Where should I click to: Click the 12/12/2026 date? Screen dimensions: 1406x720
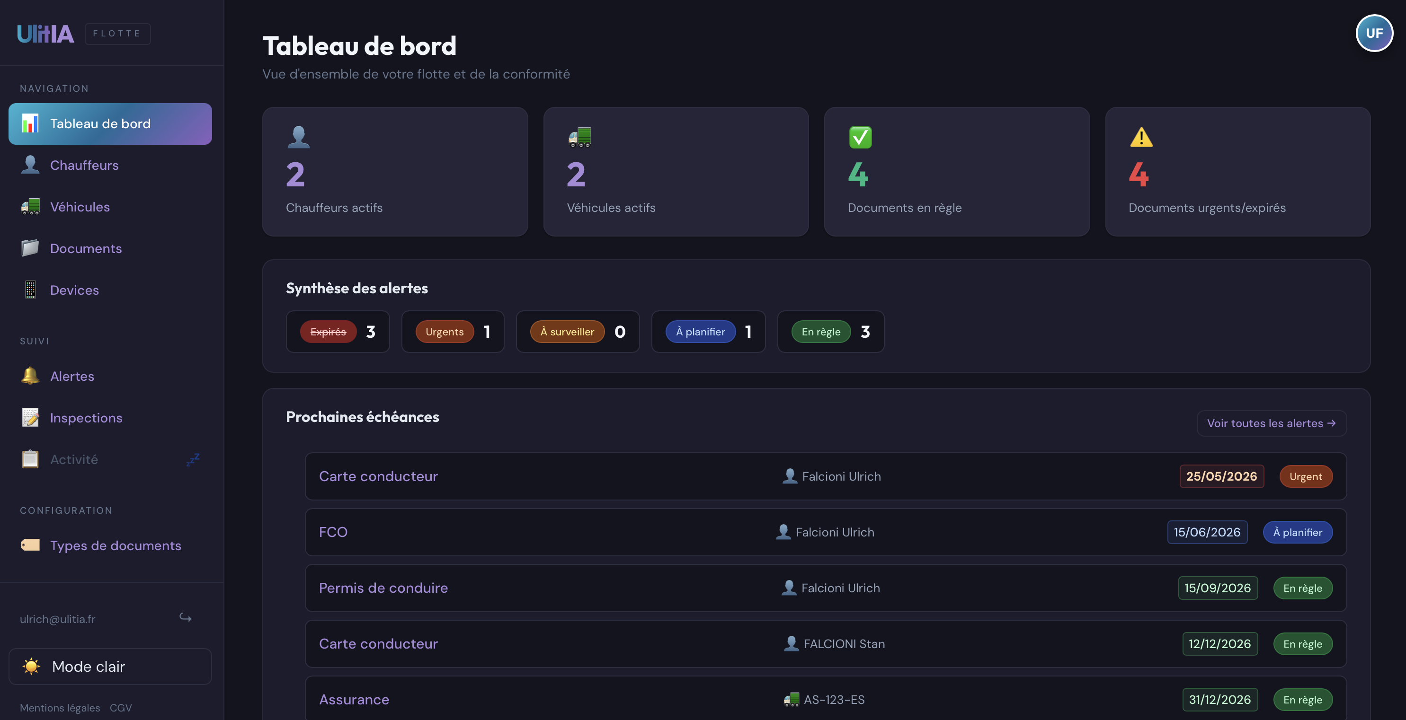pos(1220,644)
